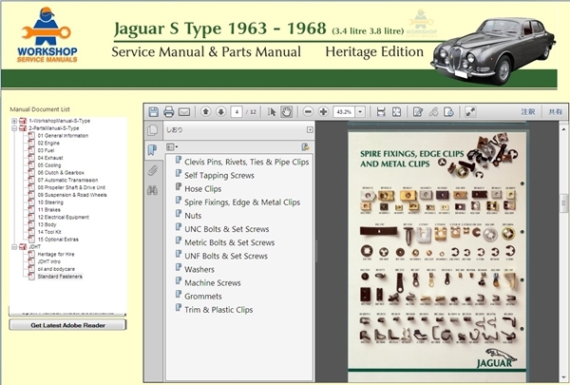The height and width of the screenshot is (385, 570).
Task: Select Standard Fasteners document
Action: 60,277
